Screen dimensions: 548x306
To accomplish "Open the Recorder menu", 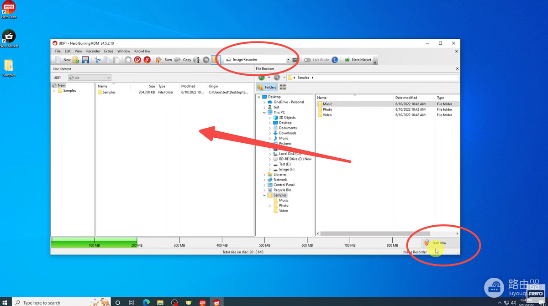I will tap(93, 51).
